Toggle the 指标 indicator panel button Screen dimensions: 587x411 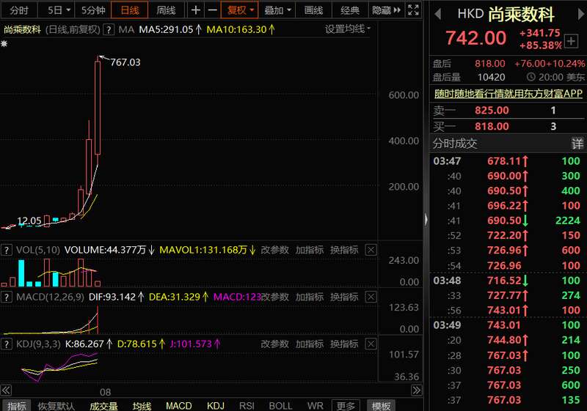pos(15,406)
